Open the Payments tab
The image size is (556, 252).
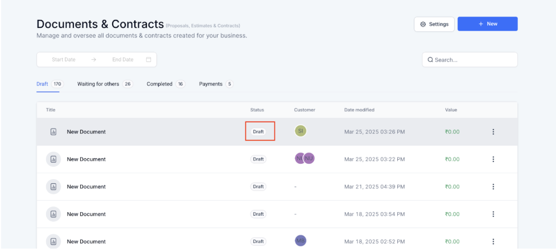211,84
